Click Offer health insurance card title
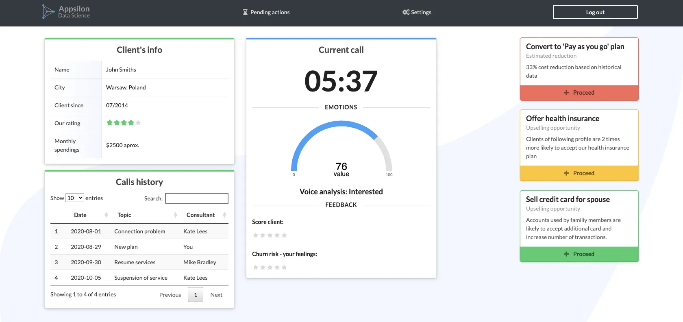Image resolution: width=683 pixels, height=322 pixels. (x=563, y=118)
